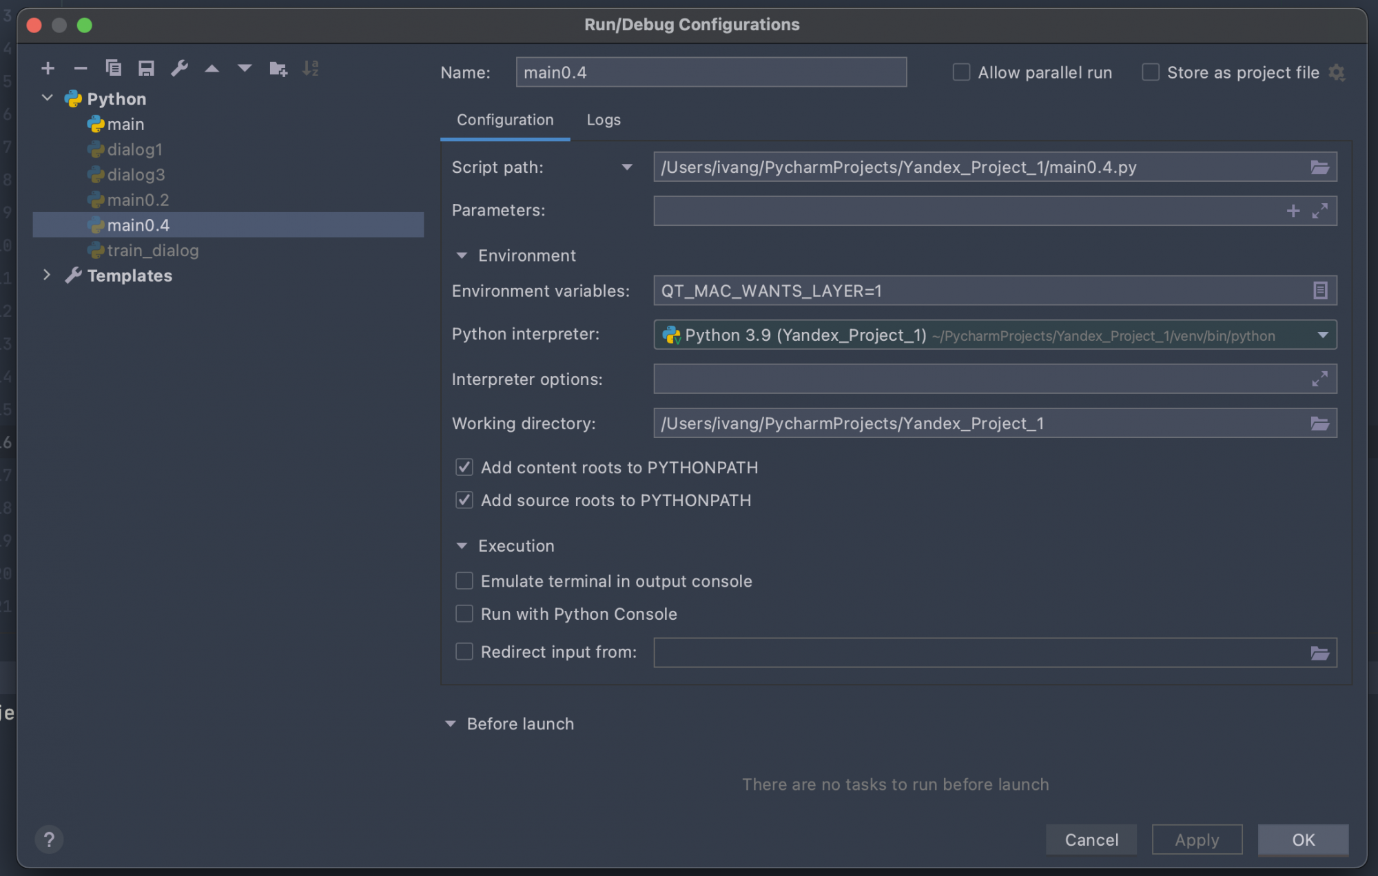Click the Move Into New Folder icon
This screenshot has height=876, width=1378.
click(278, 68)
